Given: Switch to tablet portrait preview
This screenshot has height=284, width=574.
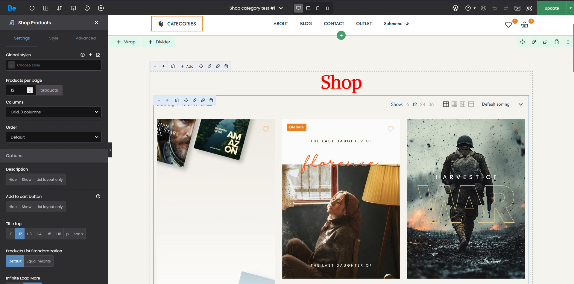Looking at the screenshot, I should (318, 8).
